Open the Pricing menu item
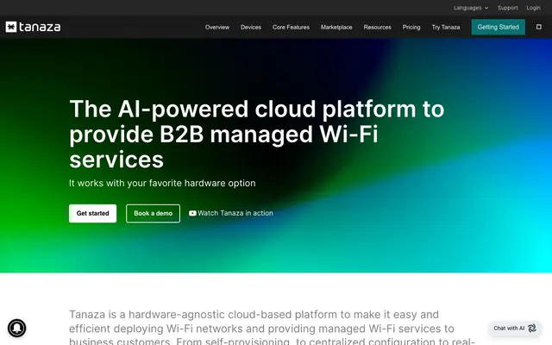 411,27
